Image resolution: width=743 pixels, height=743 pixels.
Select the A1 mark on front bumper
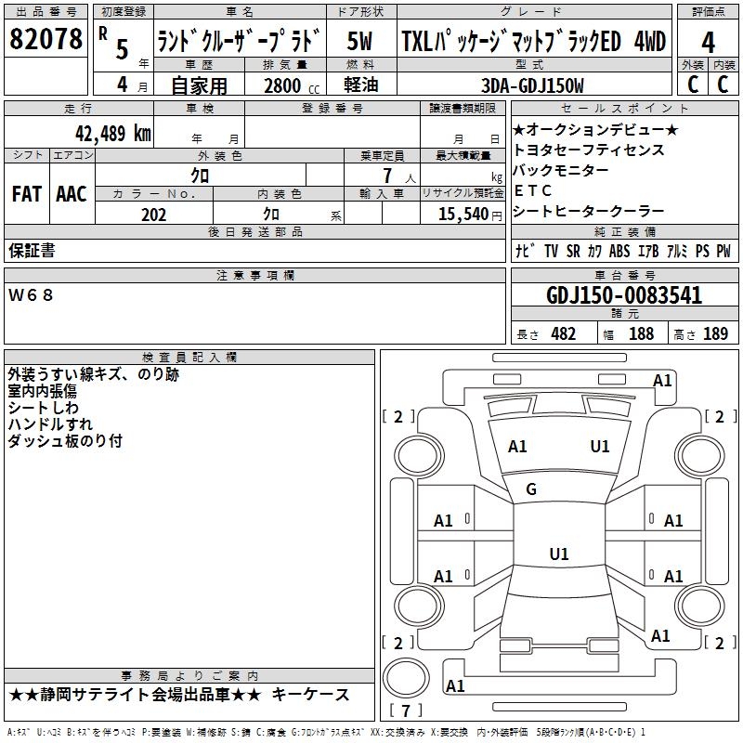[662, 380]
